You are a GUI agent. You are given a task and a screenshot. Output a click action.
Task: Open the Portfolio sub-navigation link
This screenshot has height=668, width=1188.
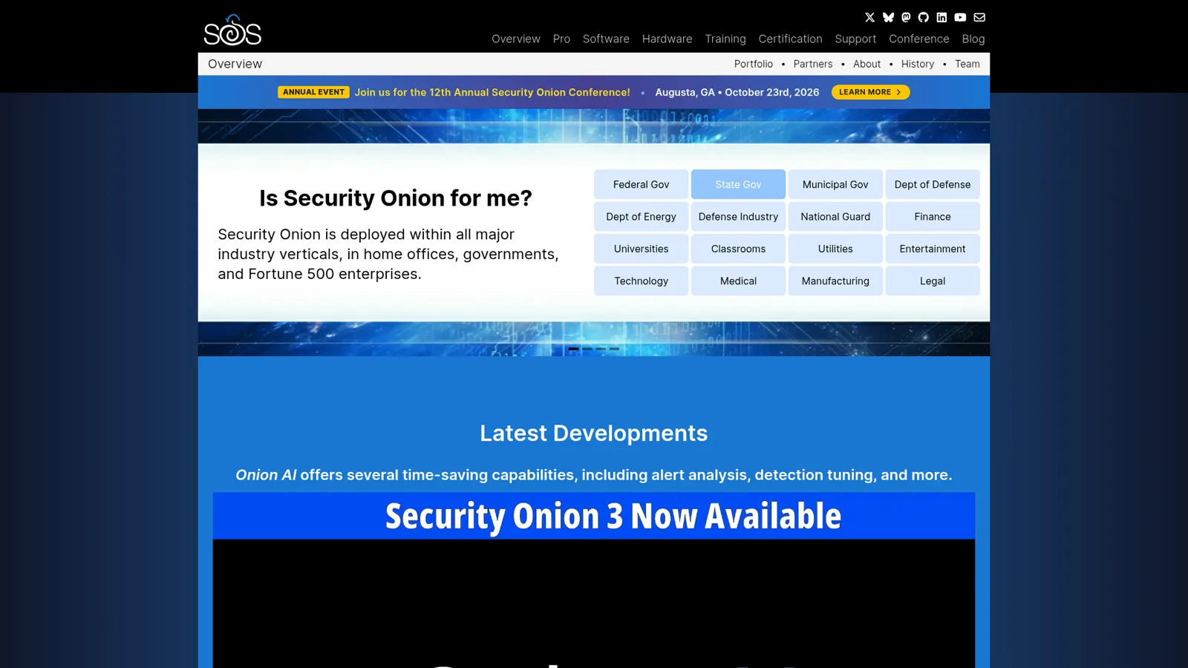pos(754,64)
